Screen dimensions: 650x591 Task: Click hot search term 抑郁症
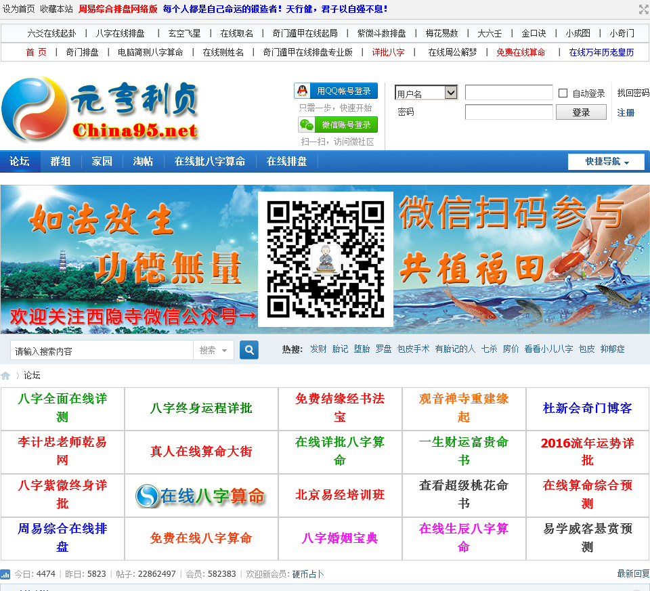pos(612,349)
